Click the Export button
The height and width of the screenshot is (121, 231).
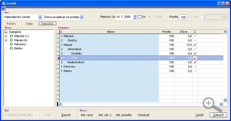tap(66, 115)
